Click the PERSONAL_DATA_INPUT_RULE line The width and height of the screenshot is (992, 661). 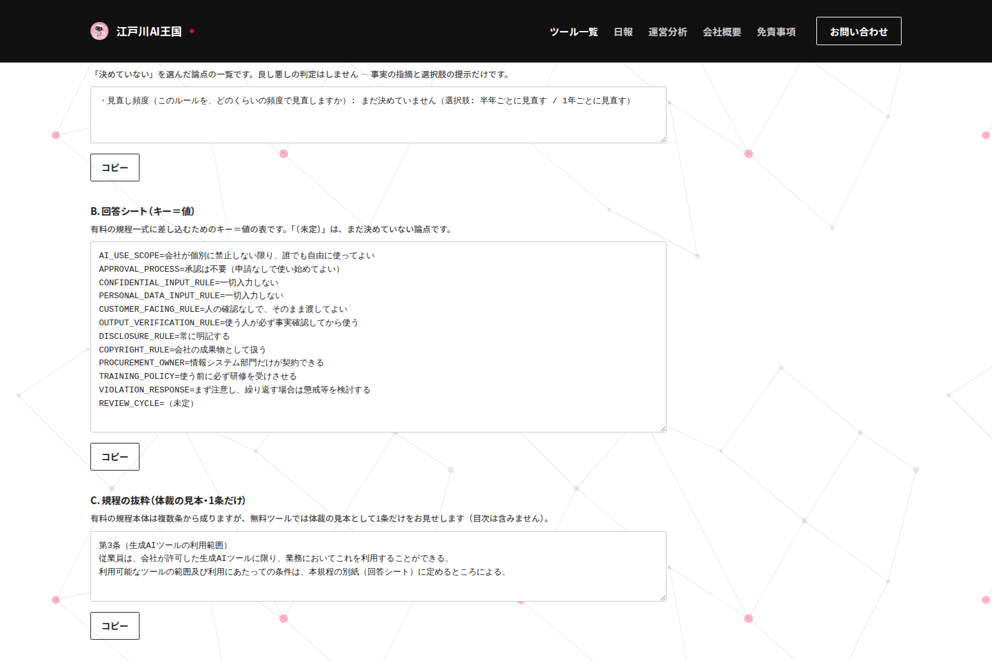click(x=191, y=296)
